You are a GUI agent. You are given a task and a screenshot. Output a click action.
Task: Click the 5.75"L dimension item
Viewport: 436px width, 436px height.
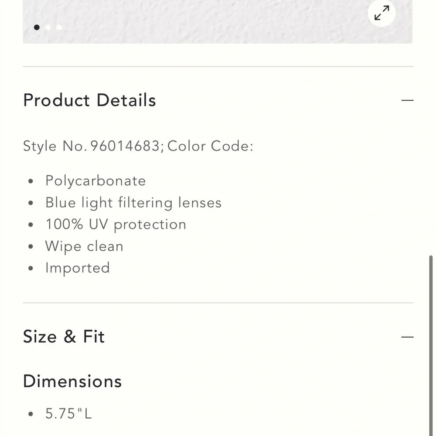click(68, 413)
